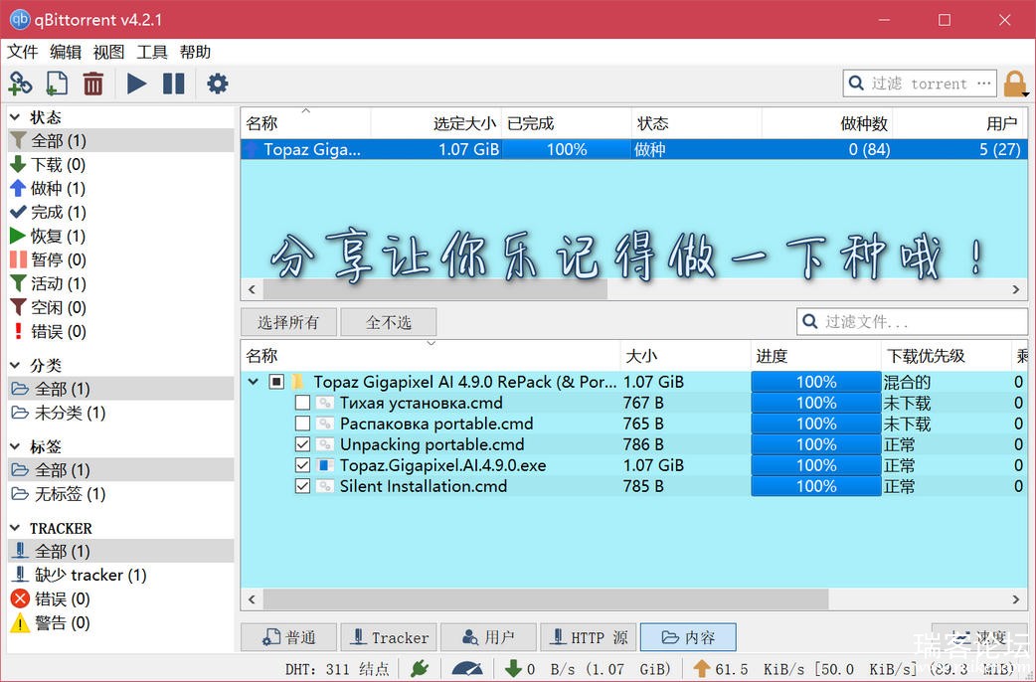Viewport: 1036px width, 682px height.
Task: Filter by 暂停 (0) status
Action: 121,259
